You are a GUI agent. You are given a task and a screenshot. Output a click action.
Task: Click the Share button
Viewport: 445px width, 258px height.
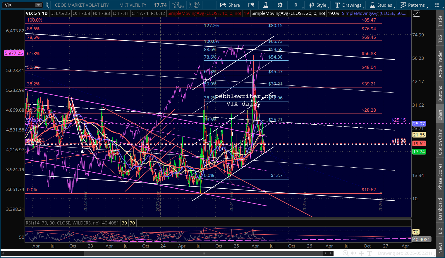[x=230, y=5]
